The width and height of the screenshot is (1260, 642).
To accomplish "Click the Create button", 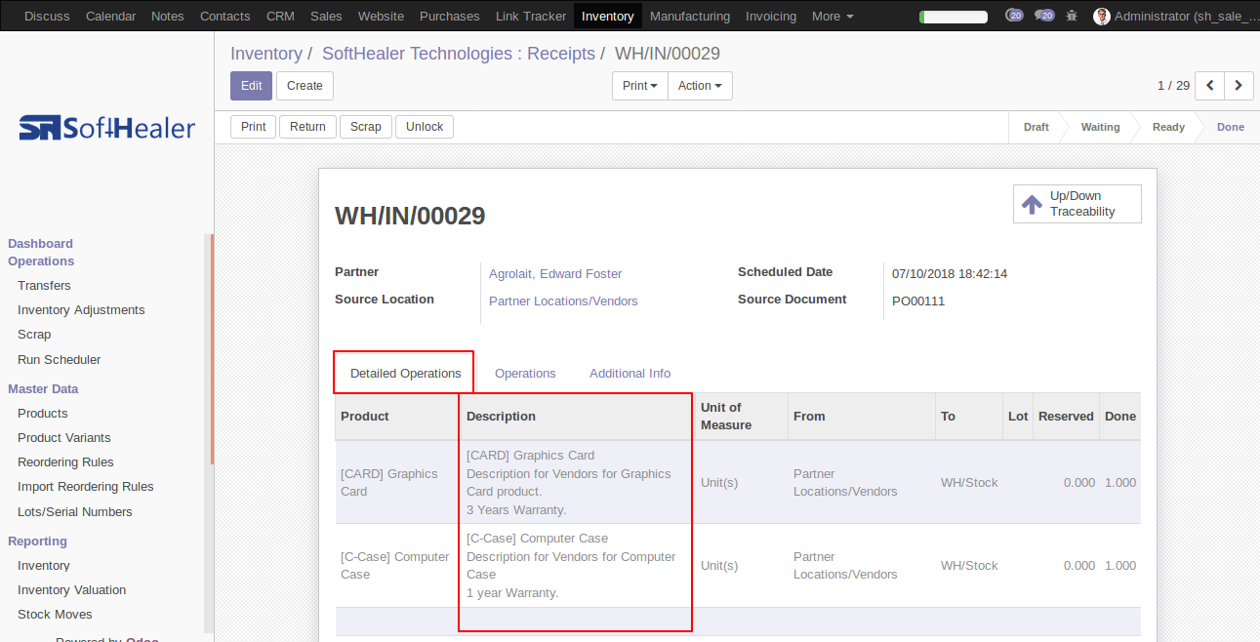I will click(x=305, y=86).
